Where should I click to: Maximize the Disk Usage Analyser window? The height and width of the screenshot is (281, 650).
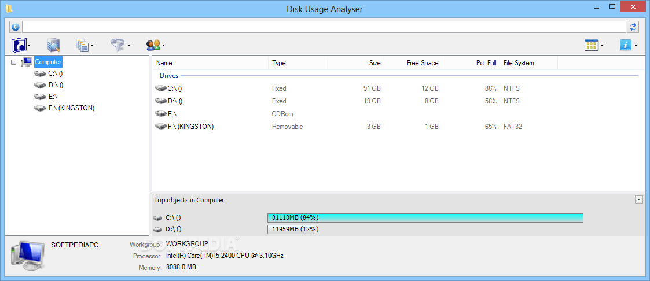coord(613,6)
